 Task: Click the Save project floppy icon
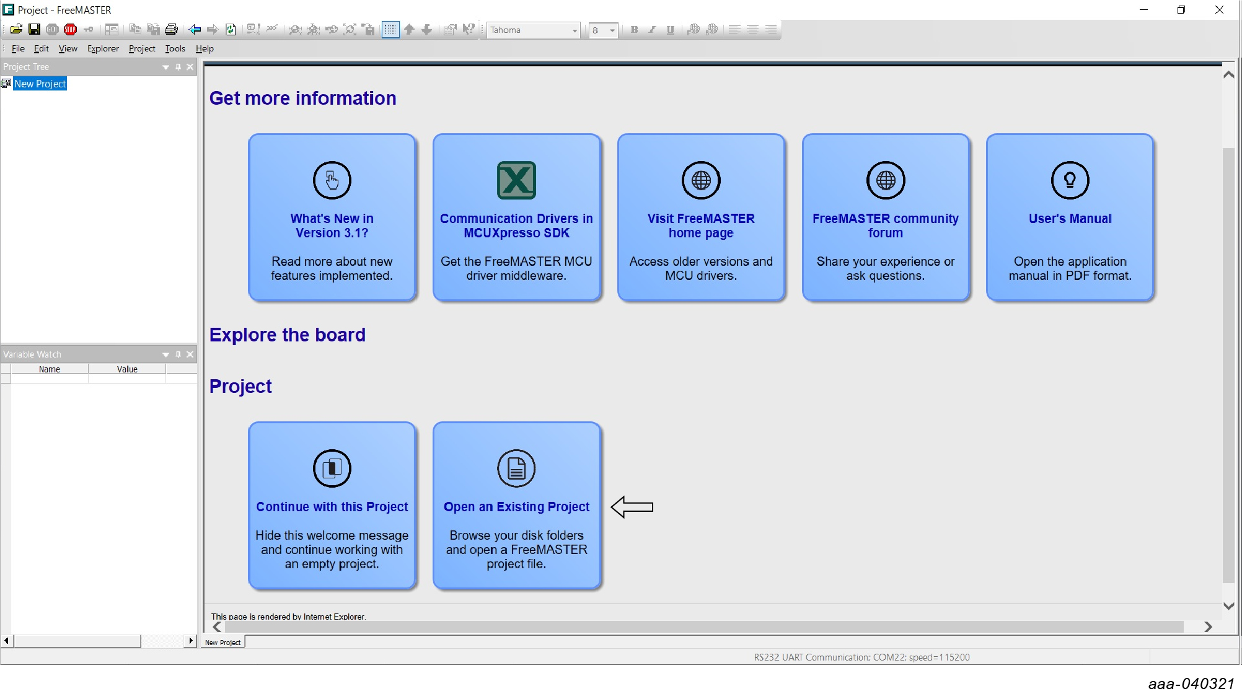(x=34, y=29)
